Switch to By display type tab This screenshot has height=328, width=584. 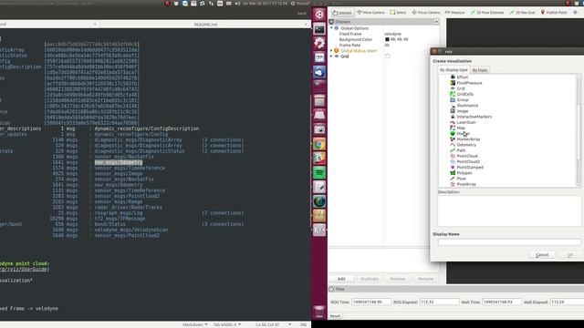(x=454, y=70)
